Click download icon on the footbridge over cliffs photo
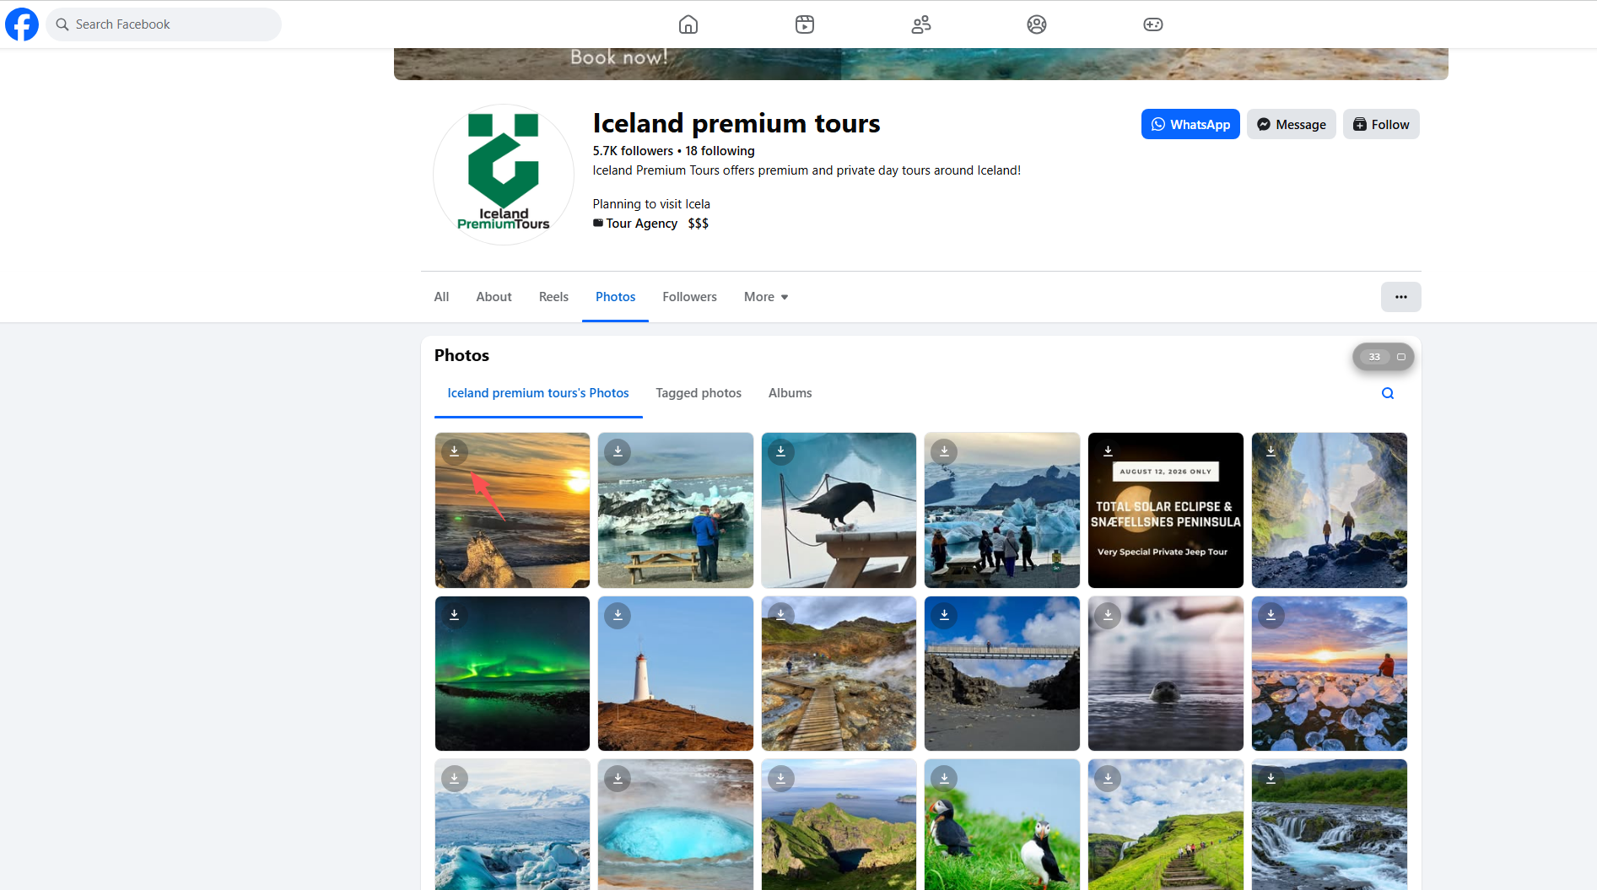The image size is (1597, 890). [x=945, y=615]
